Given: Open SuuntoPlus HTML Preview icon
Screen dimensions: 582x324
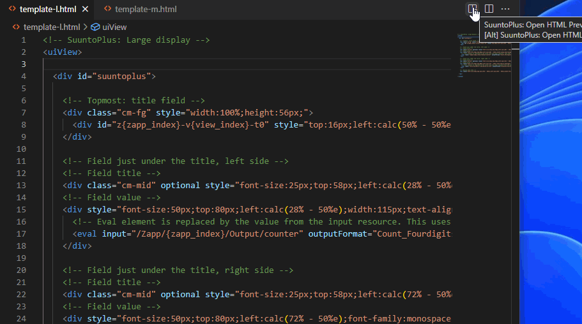Looking at the screenshot, I should (x=472, y=8).
